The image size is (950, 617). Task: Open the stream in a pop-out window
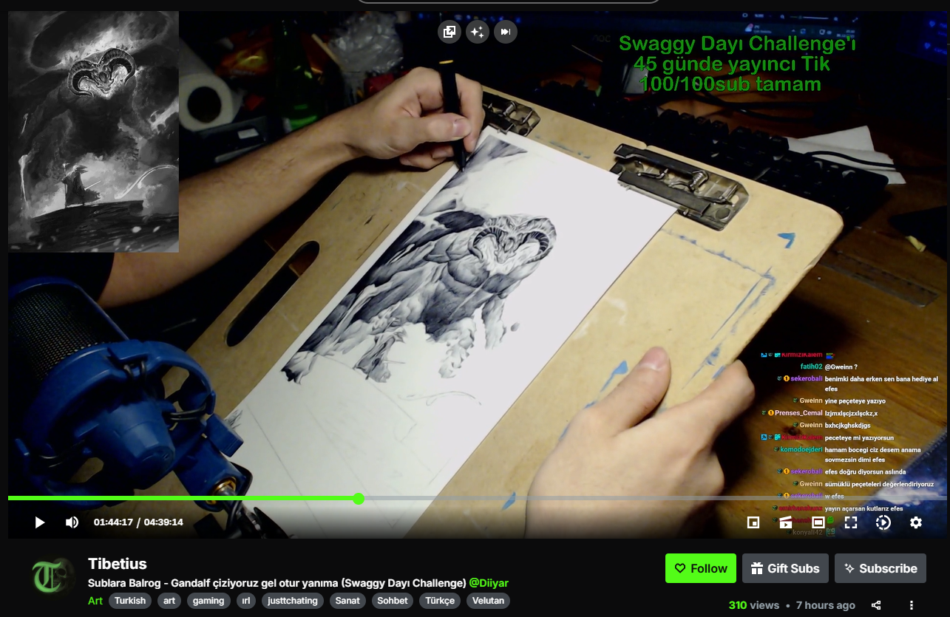[x=449, y=32]
